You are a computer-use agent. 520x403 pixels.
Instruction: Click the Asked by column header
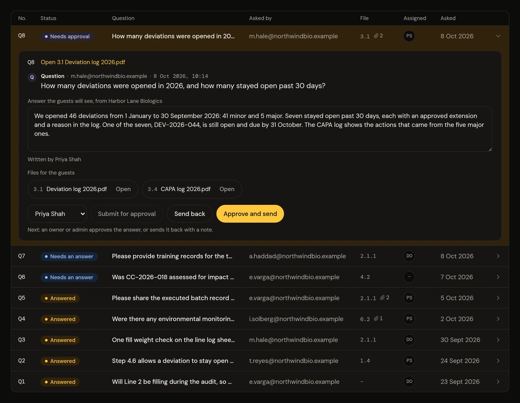tap(260, 18)
